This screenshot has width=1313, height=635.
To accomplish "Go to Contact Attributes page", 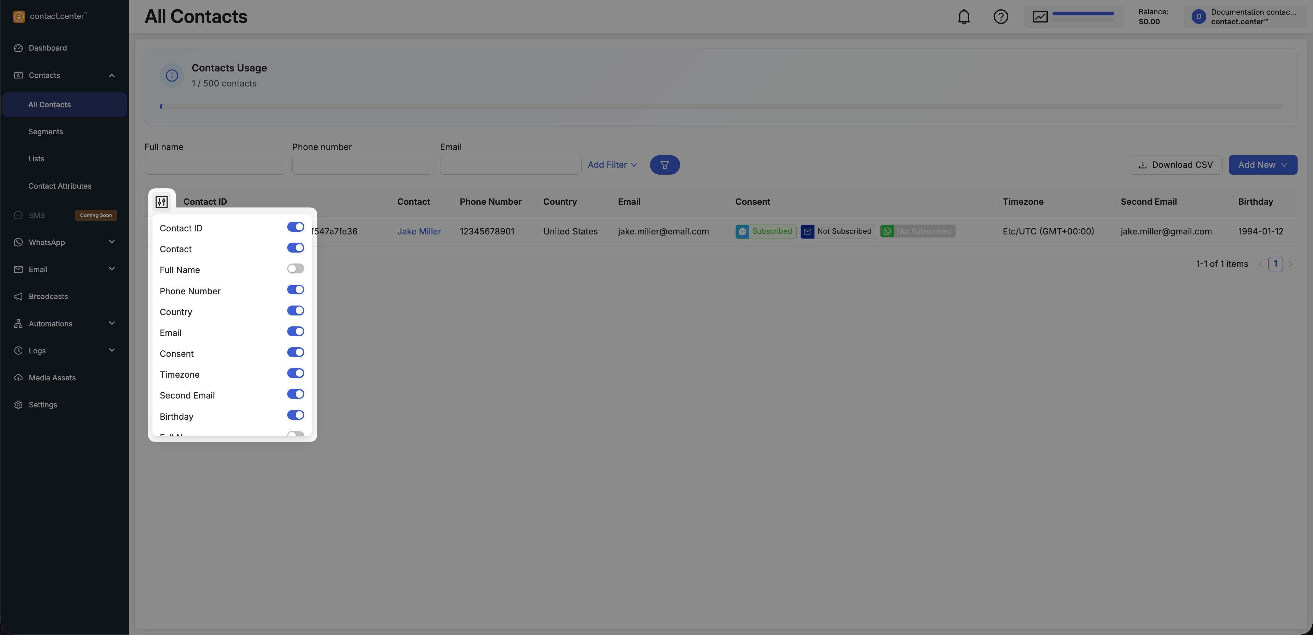I will [59, 186].
